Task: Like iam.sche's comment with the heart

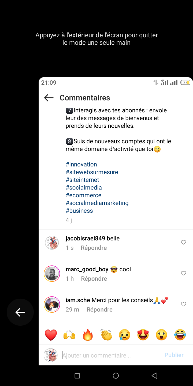Action: pyautogui.click(x=184, y=304)
